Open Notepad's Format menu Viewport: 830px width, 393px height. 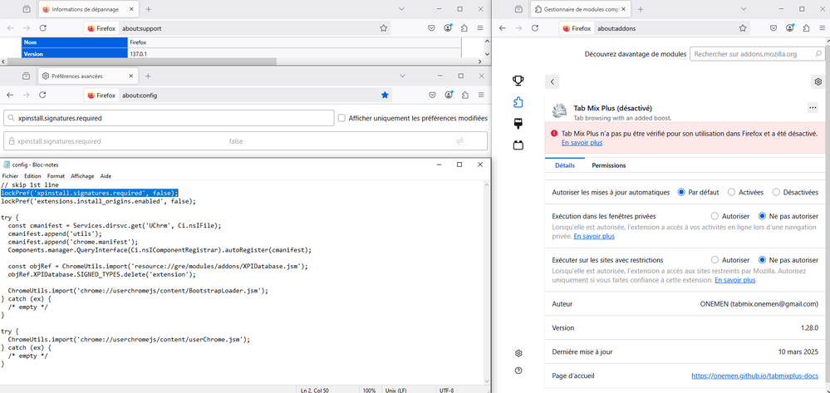(56, 176)
